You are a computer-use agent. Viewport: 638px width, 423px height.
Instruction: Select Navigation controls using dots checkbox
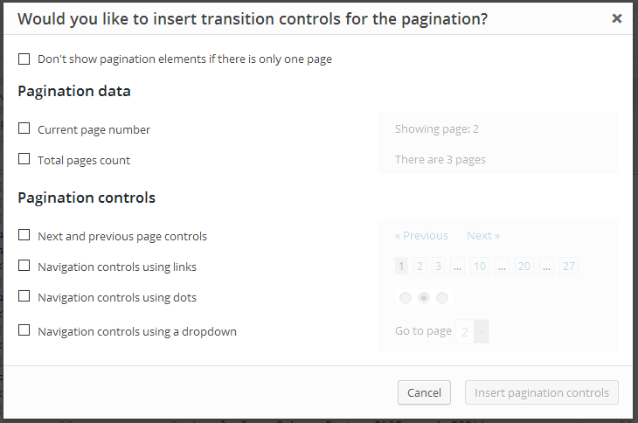(24, 296)
